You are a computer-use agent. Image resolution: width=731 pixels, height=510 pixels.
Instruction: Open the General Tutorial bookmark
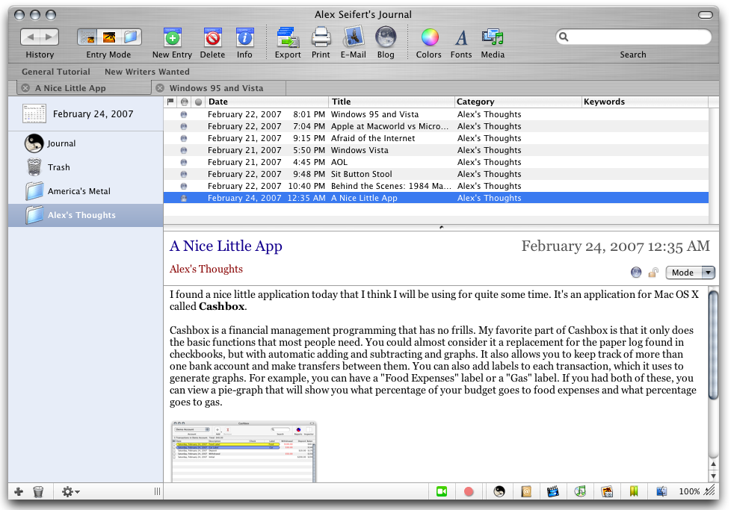(56, 72)
